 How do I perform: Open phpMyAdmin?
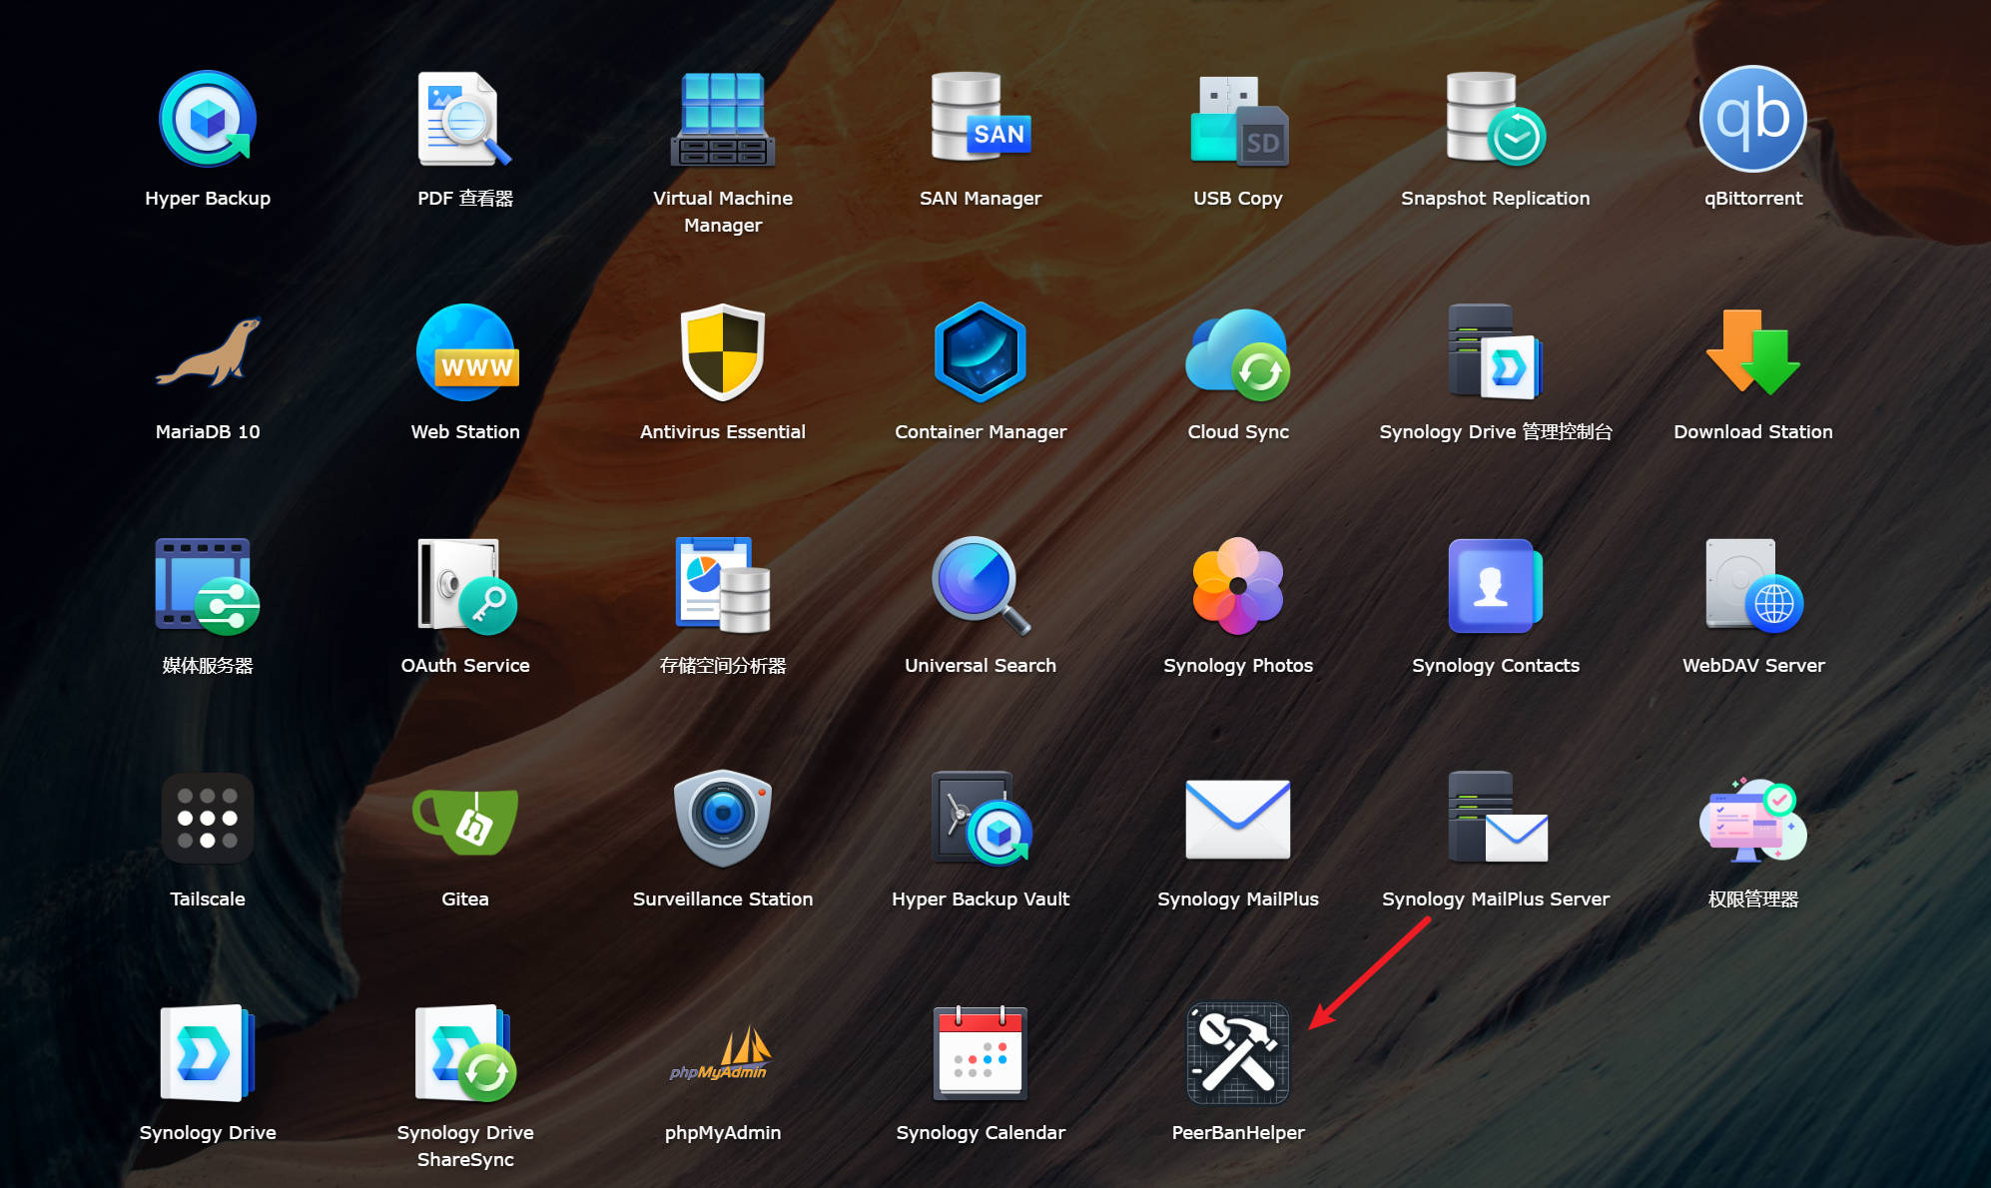[722, 1054]
